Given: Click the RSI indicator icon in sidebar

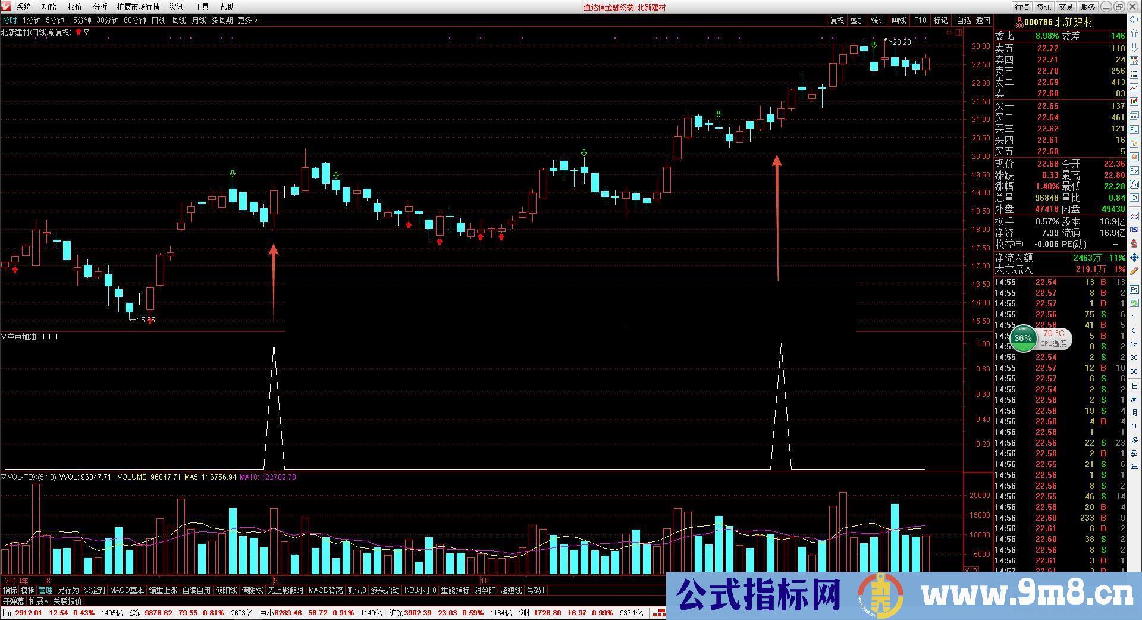Looking at the screenshot, I should (x=1134, y=230).
